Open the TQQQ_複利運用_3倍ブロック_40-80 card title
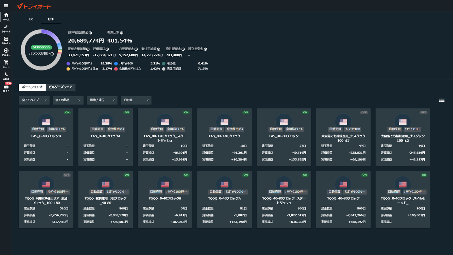 point(105,201)
